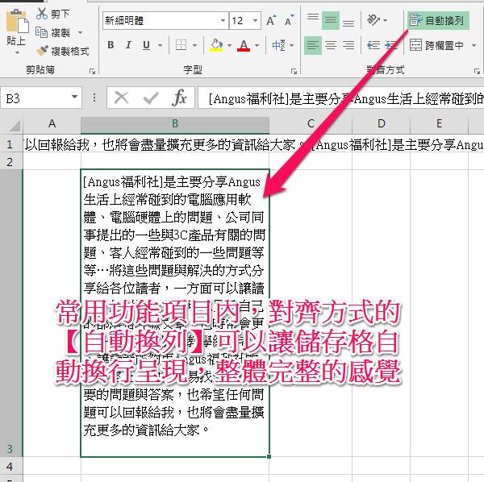Screen dimensions: 484x482
Task: Toggle middle vertical align icon
Action: pyautogui.click(x=331, y=20)
